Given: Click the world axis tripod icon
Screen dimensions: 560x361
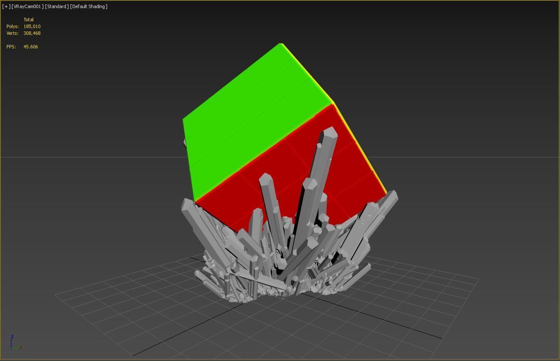Looking at the screenshot, I should point(16,342).
